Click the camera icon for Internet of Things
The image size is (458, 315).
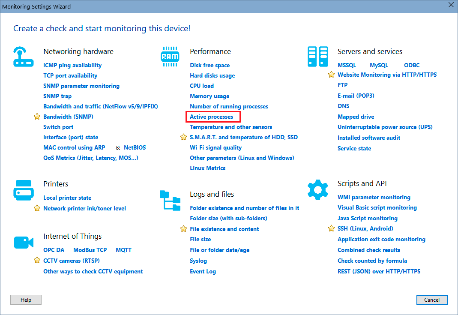coord(23,242)
